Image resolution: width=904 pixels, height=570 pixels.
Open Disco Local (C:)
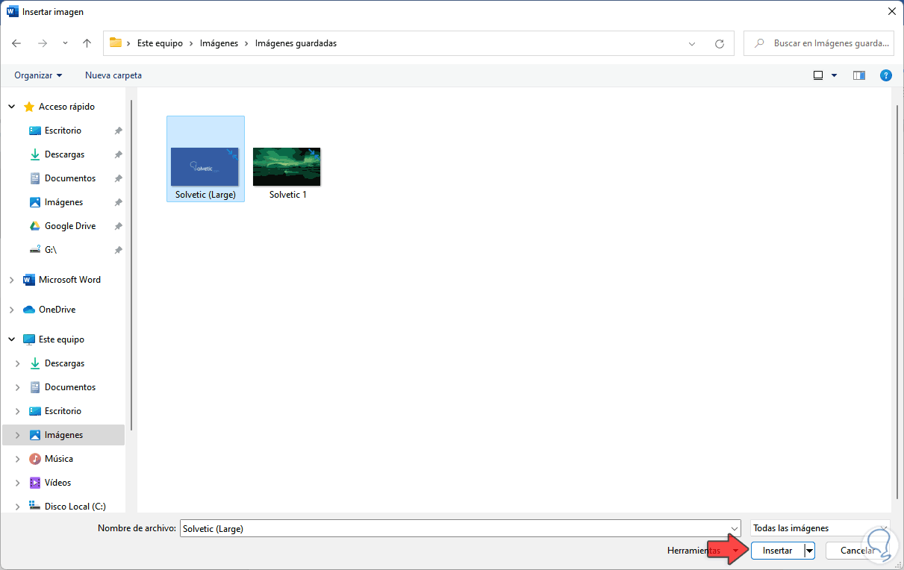pyautogui.click(x=75, y=507)
